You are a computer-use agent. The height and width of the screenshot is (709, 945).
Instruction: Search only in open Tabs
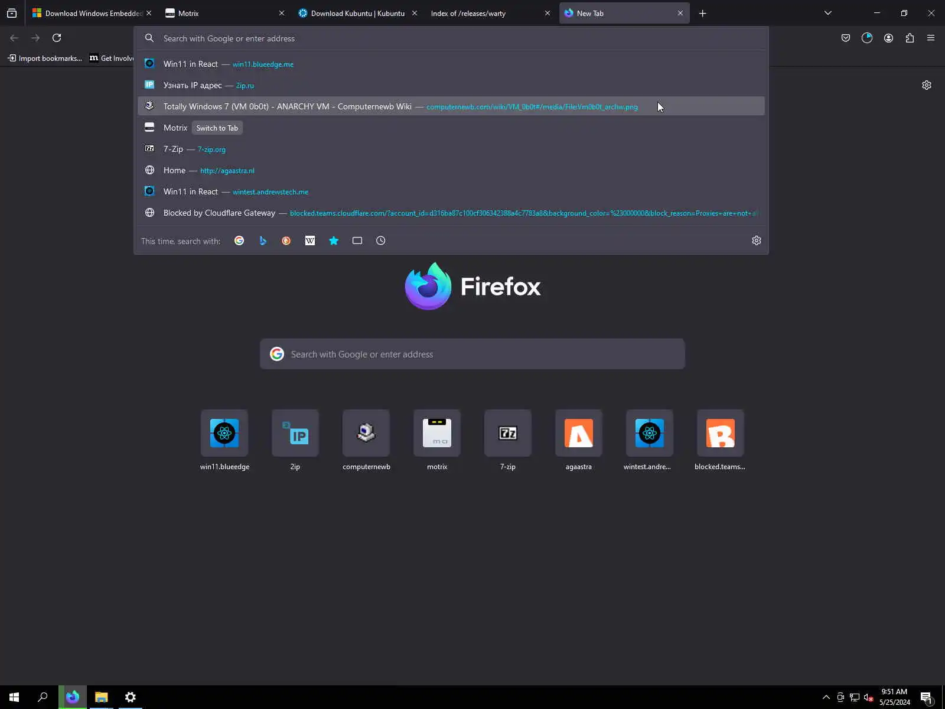coord(357,240)
